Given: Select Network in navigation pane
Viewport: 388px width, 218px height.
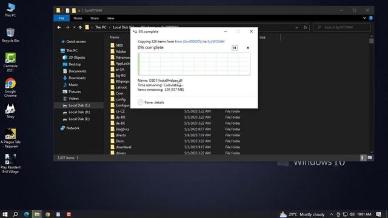Looking at the screenshot, I should (x=70, y=128).
